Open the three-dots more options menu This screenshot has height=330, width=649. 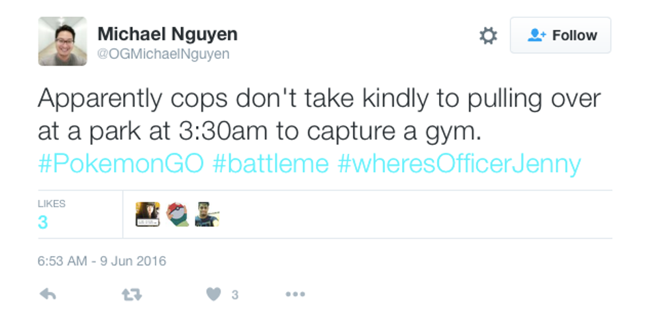tap(295, 295)
